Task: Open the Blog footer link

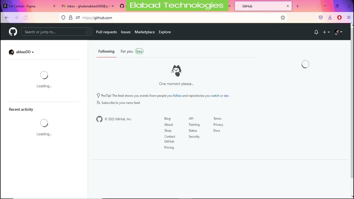Action: (x=167, y=119)
